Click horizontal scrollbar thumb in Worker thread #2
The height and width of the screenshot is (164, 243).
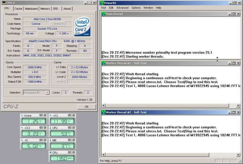pos(157,155)
